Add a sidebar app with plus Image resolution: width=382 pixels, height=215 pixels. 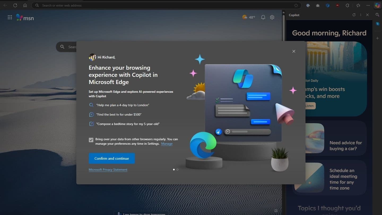tap(377, 38)
